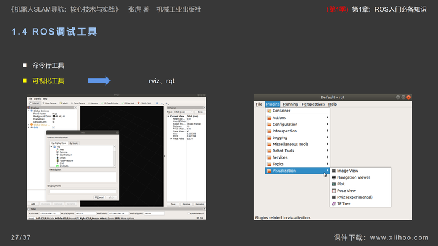Open the Perspectives menu in rqt
438x246 pixels.
click(313, 104)
